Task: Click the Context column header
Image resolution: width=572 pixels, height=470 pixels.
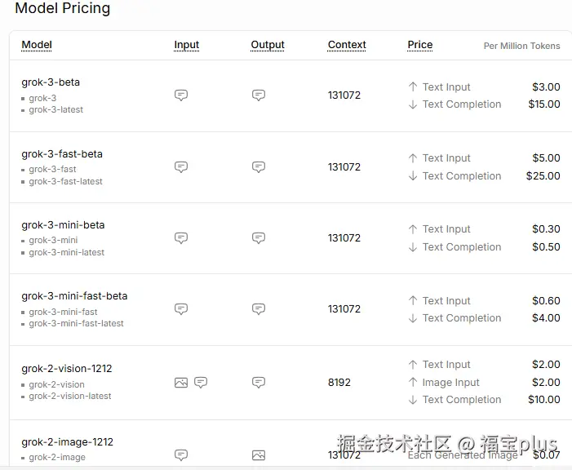Action: click(347, 45)
